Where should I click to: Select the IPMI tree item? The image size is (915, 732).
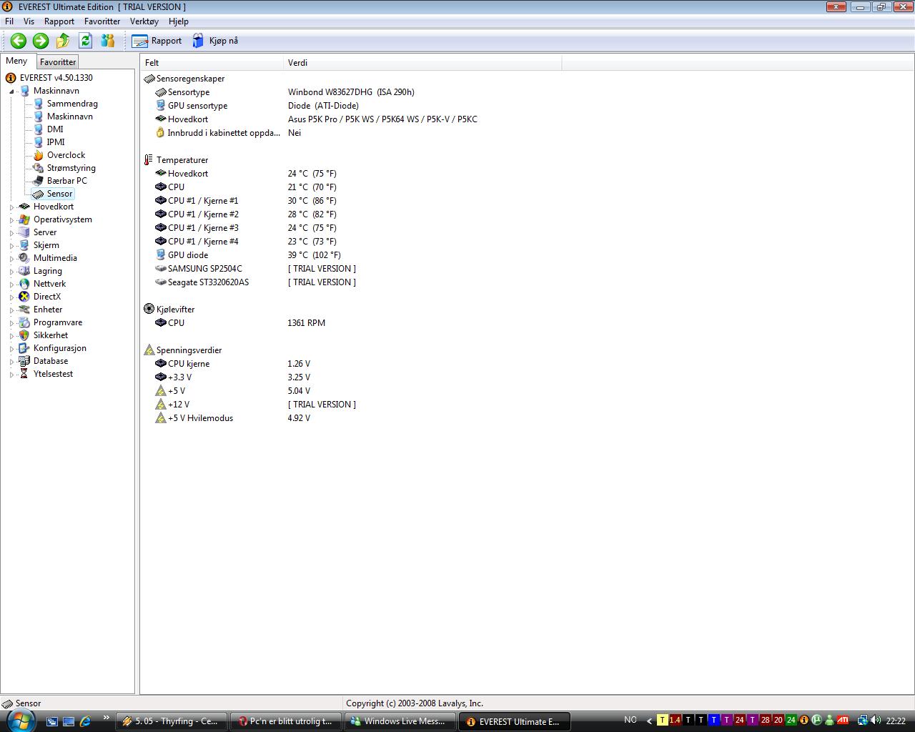(x=56, y=142)
